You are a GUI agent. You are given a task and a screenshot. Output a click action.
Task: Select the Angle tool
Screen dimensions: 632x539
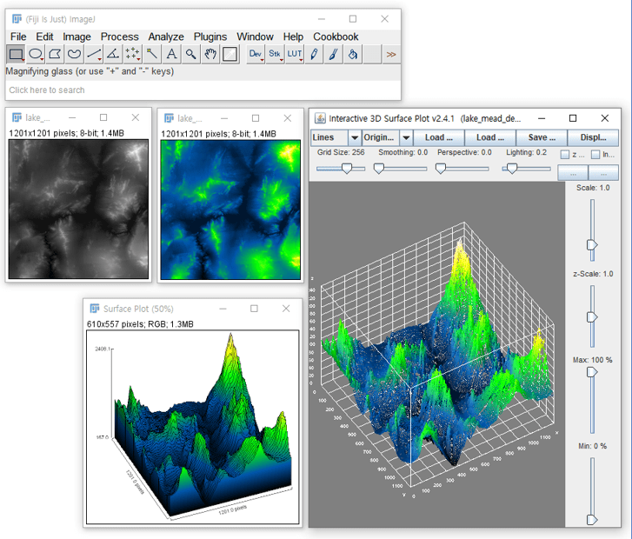pos(113,54)
